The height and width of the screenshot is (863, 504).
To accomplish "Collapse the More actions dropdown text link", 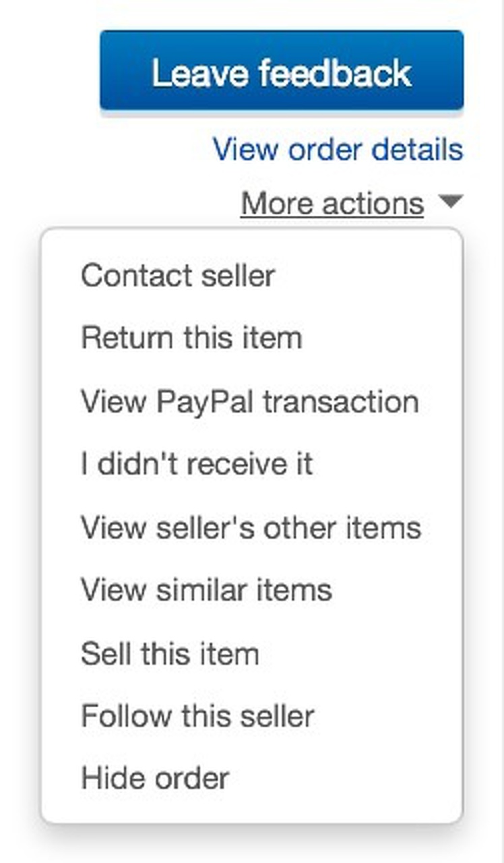I will (332, 203).
